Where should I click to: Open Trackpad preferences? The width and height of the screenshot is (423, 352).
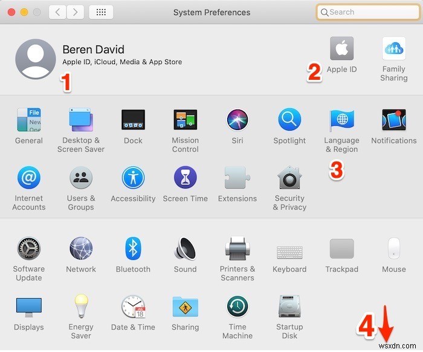tap(342, 249)
